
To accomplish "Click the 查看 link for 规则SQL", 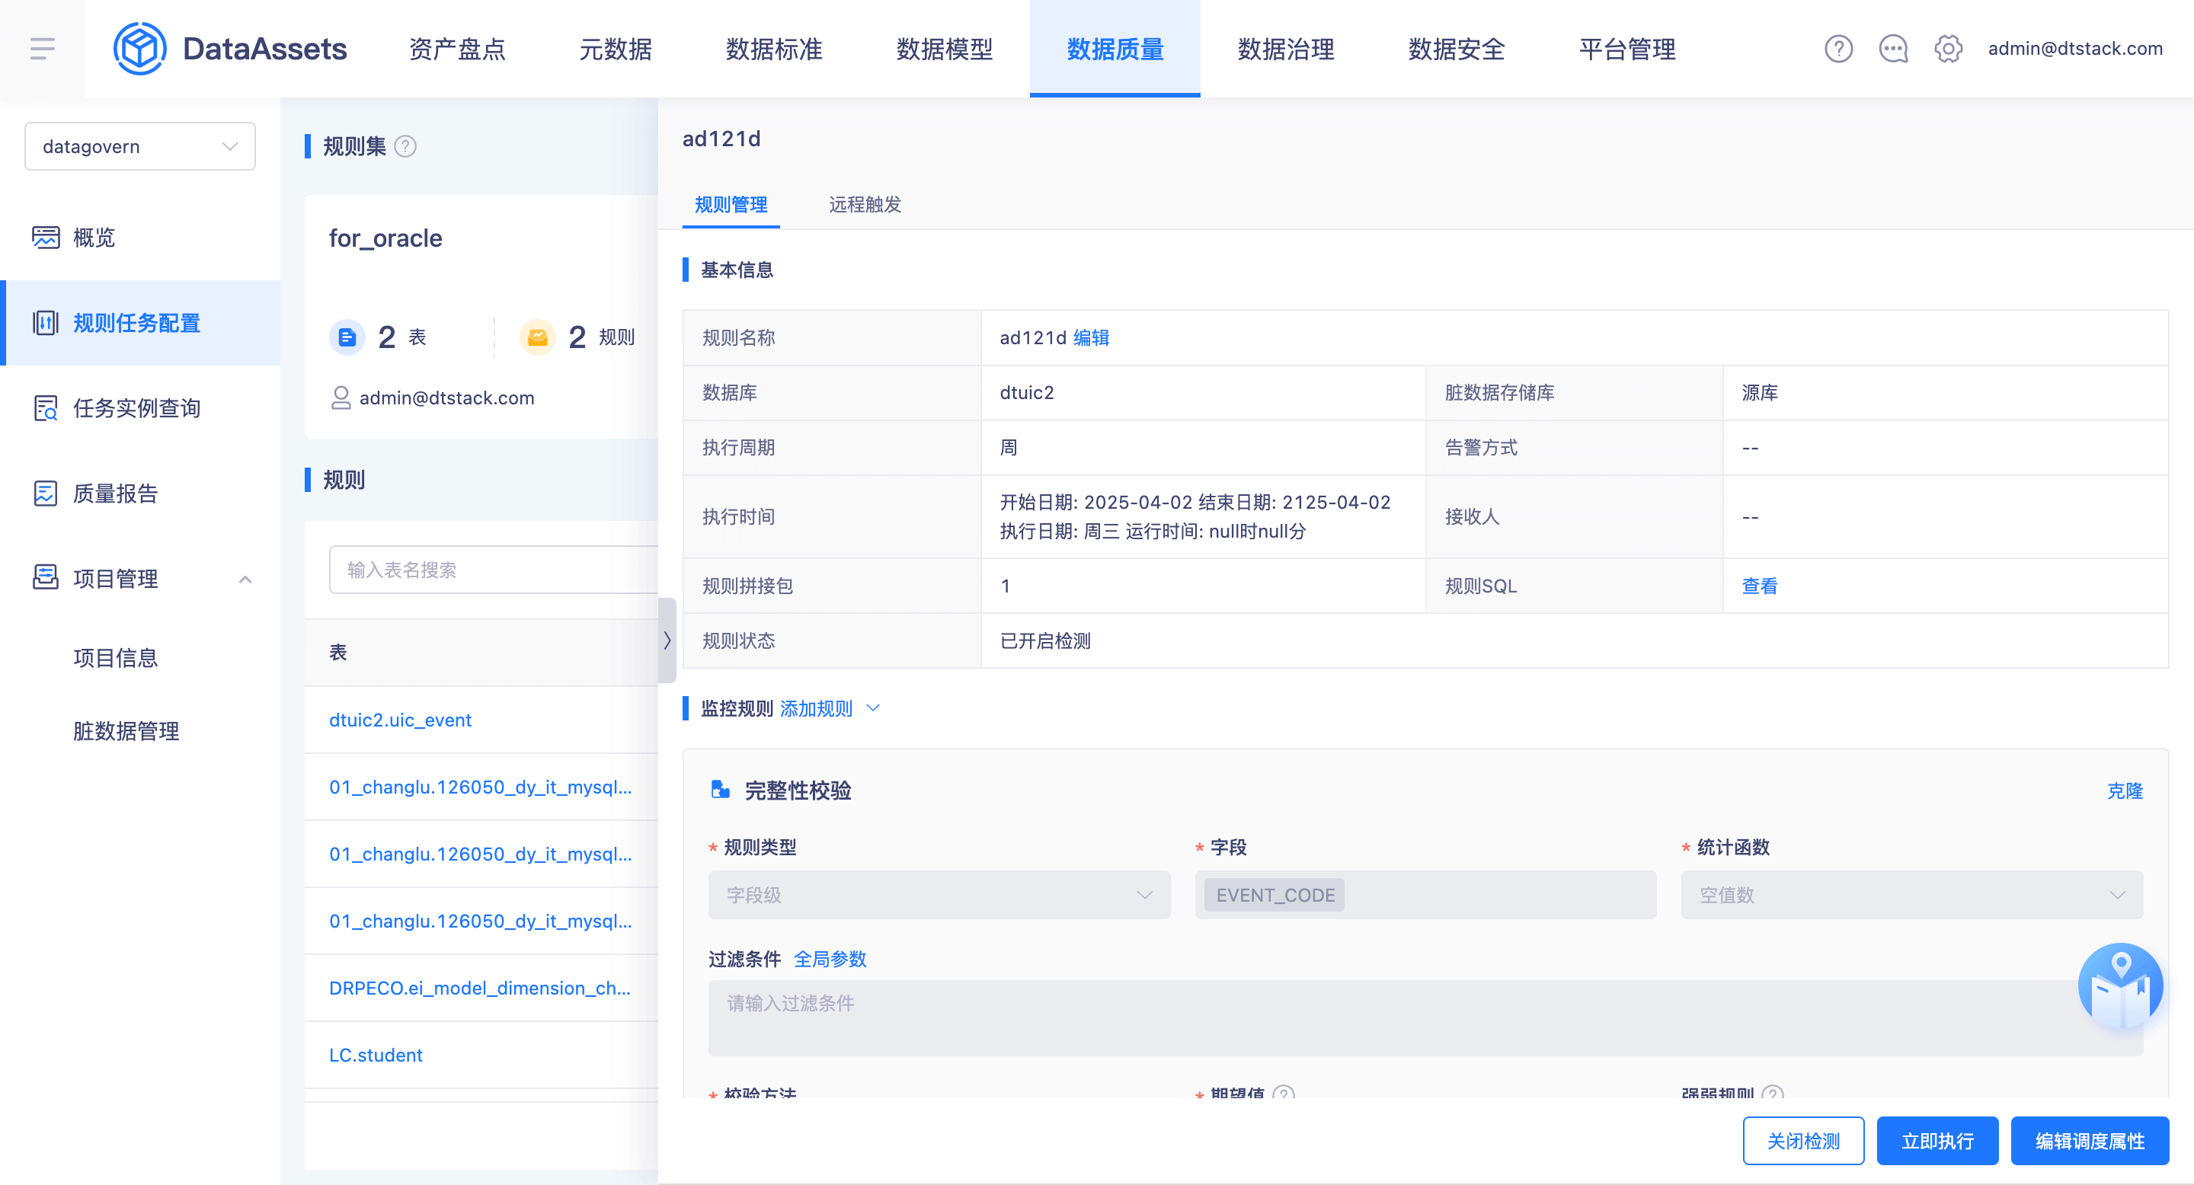I will click(x=1760, y=586).
